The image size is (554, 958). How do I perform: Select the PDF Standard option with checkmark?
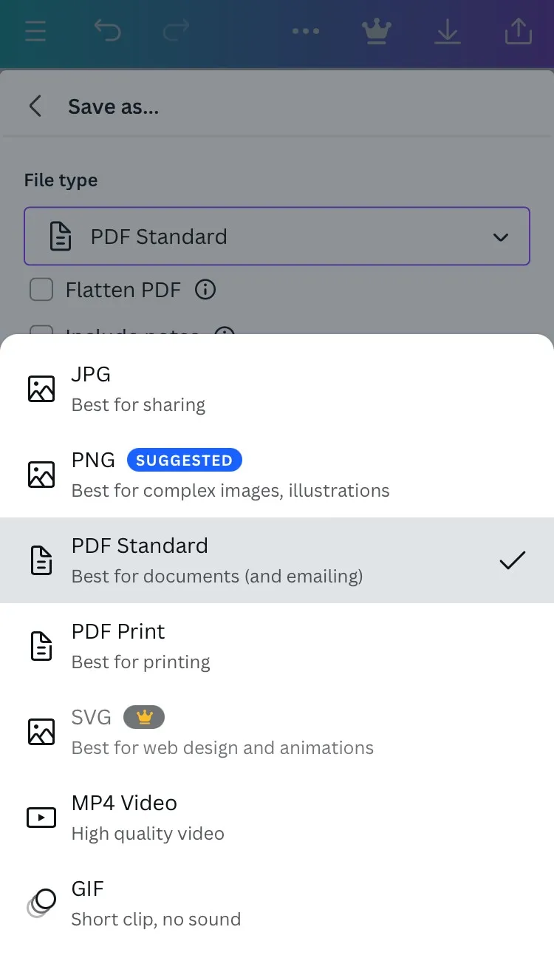click(277, 560)
